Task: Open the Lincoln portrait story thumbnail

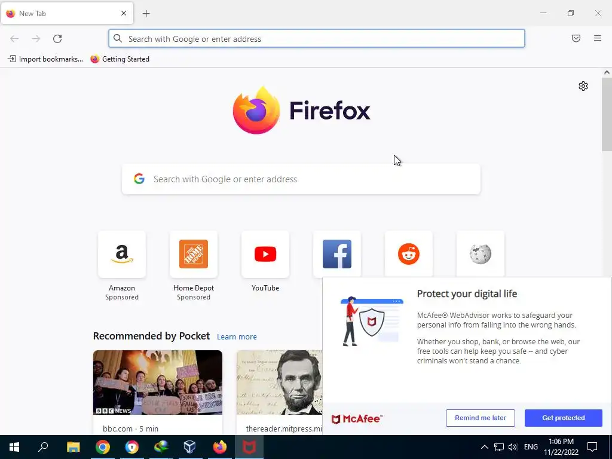Action: pos(280,382)
